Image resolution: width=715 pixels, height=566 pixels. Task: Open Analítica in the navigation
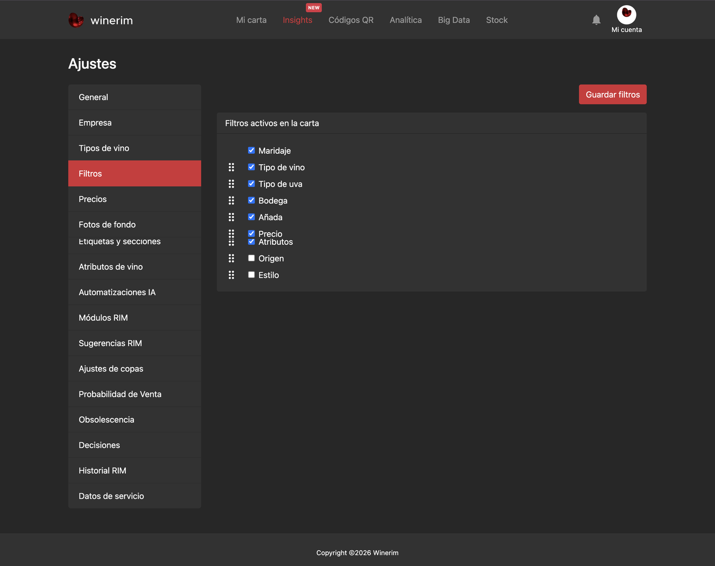point(406,20)
